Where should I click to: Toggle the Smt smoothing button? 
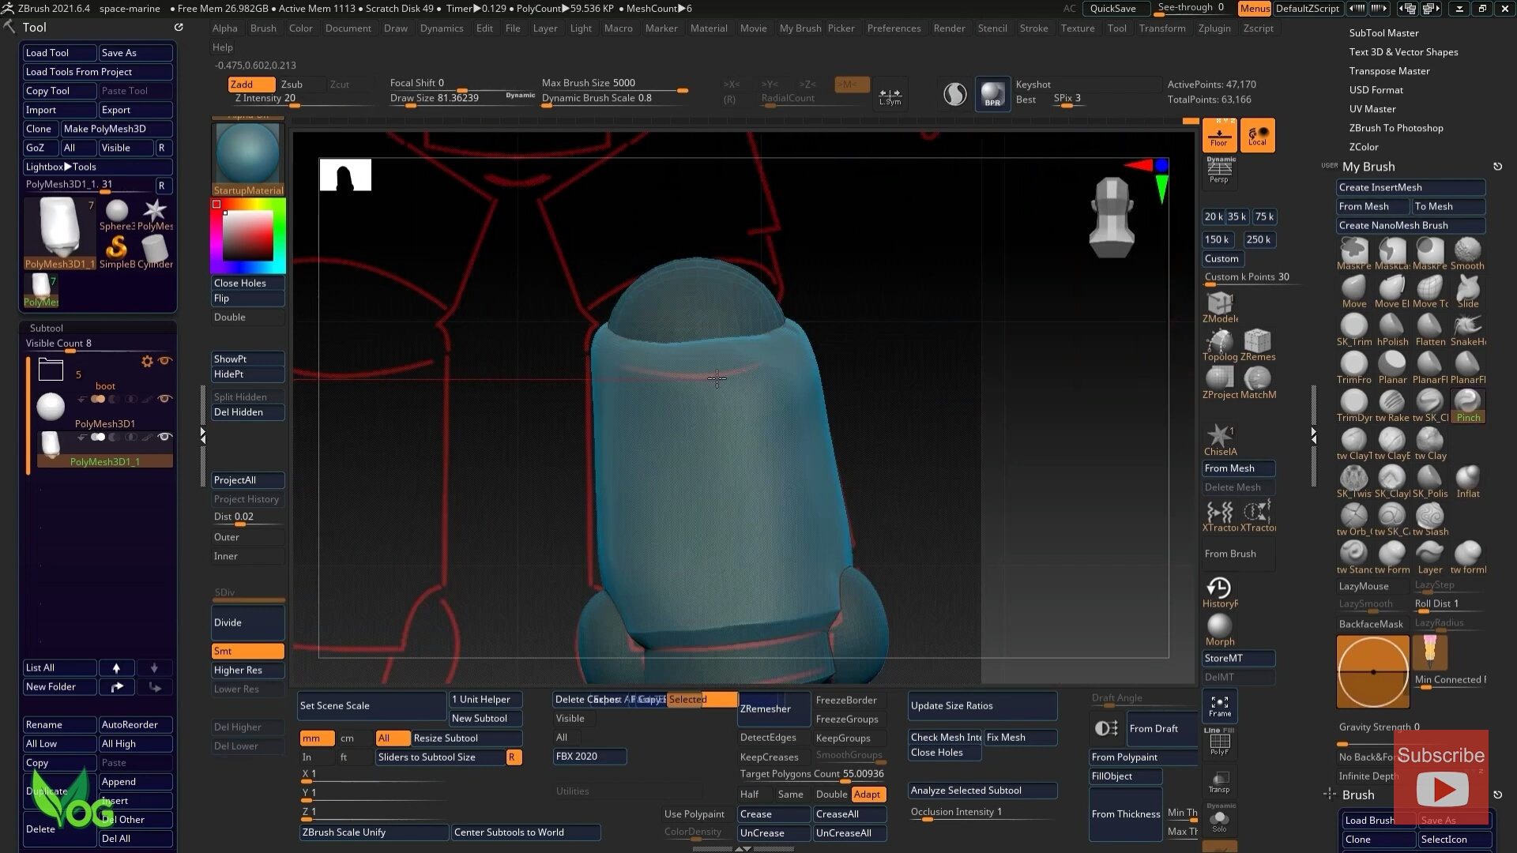coord(247,651)
